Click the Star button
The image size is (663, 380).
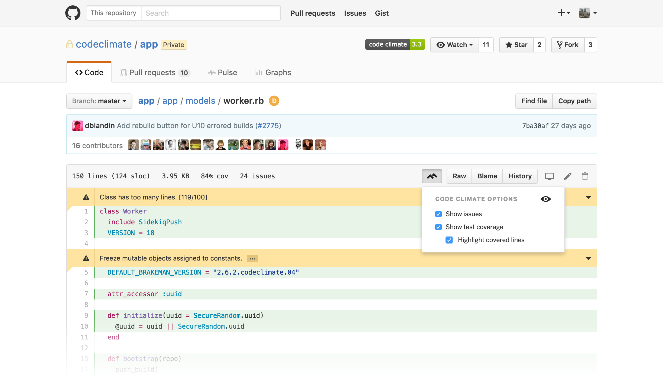tap(516, 45)
